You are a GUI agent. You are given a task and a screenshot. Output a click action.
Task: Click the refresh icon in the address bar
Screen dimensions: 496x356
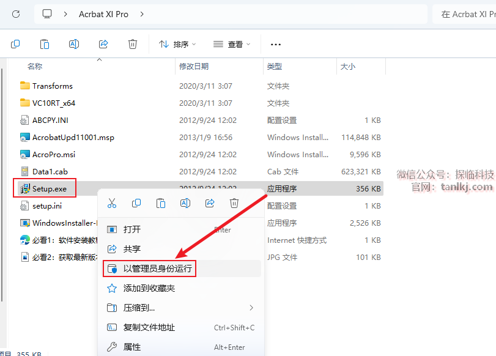point(16,14)
